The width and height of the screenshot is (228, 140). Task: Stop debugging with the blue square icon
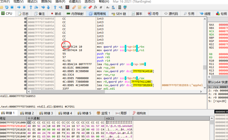pos(12,7)
